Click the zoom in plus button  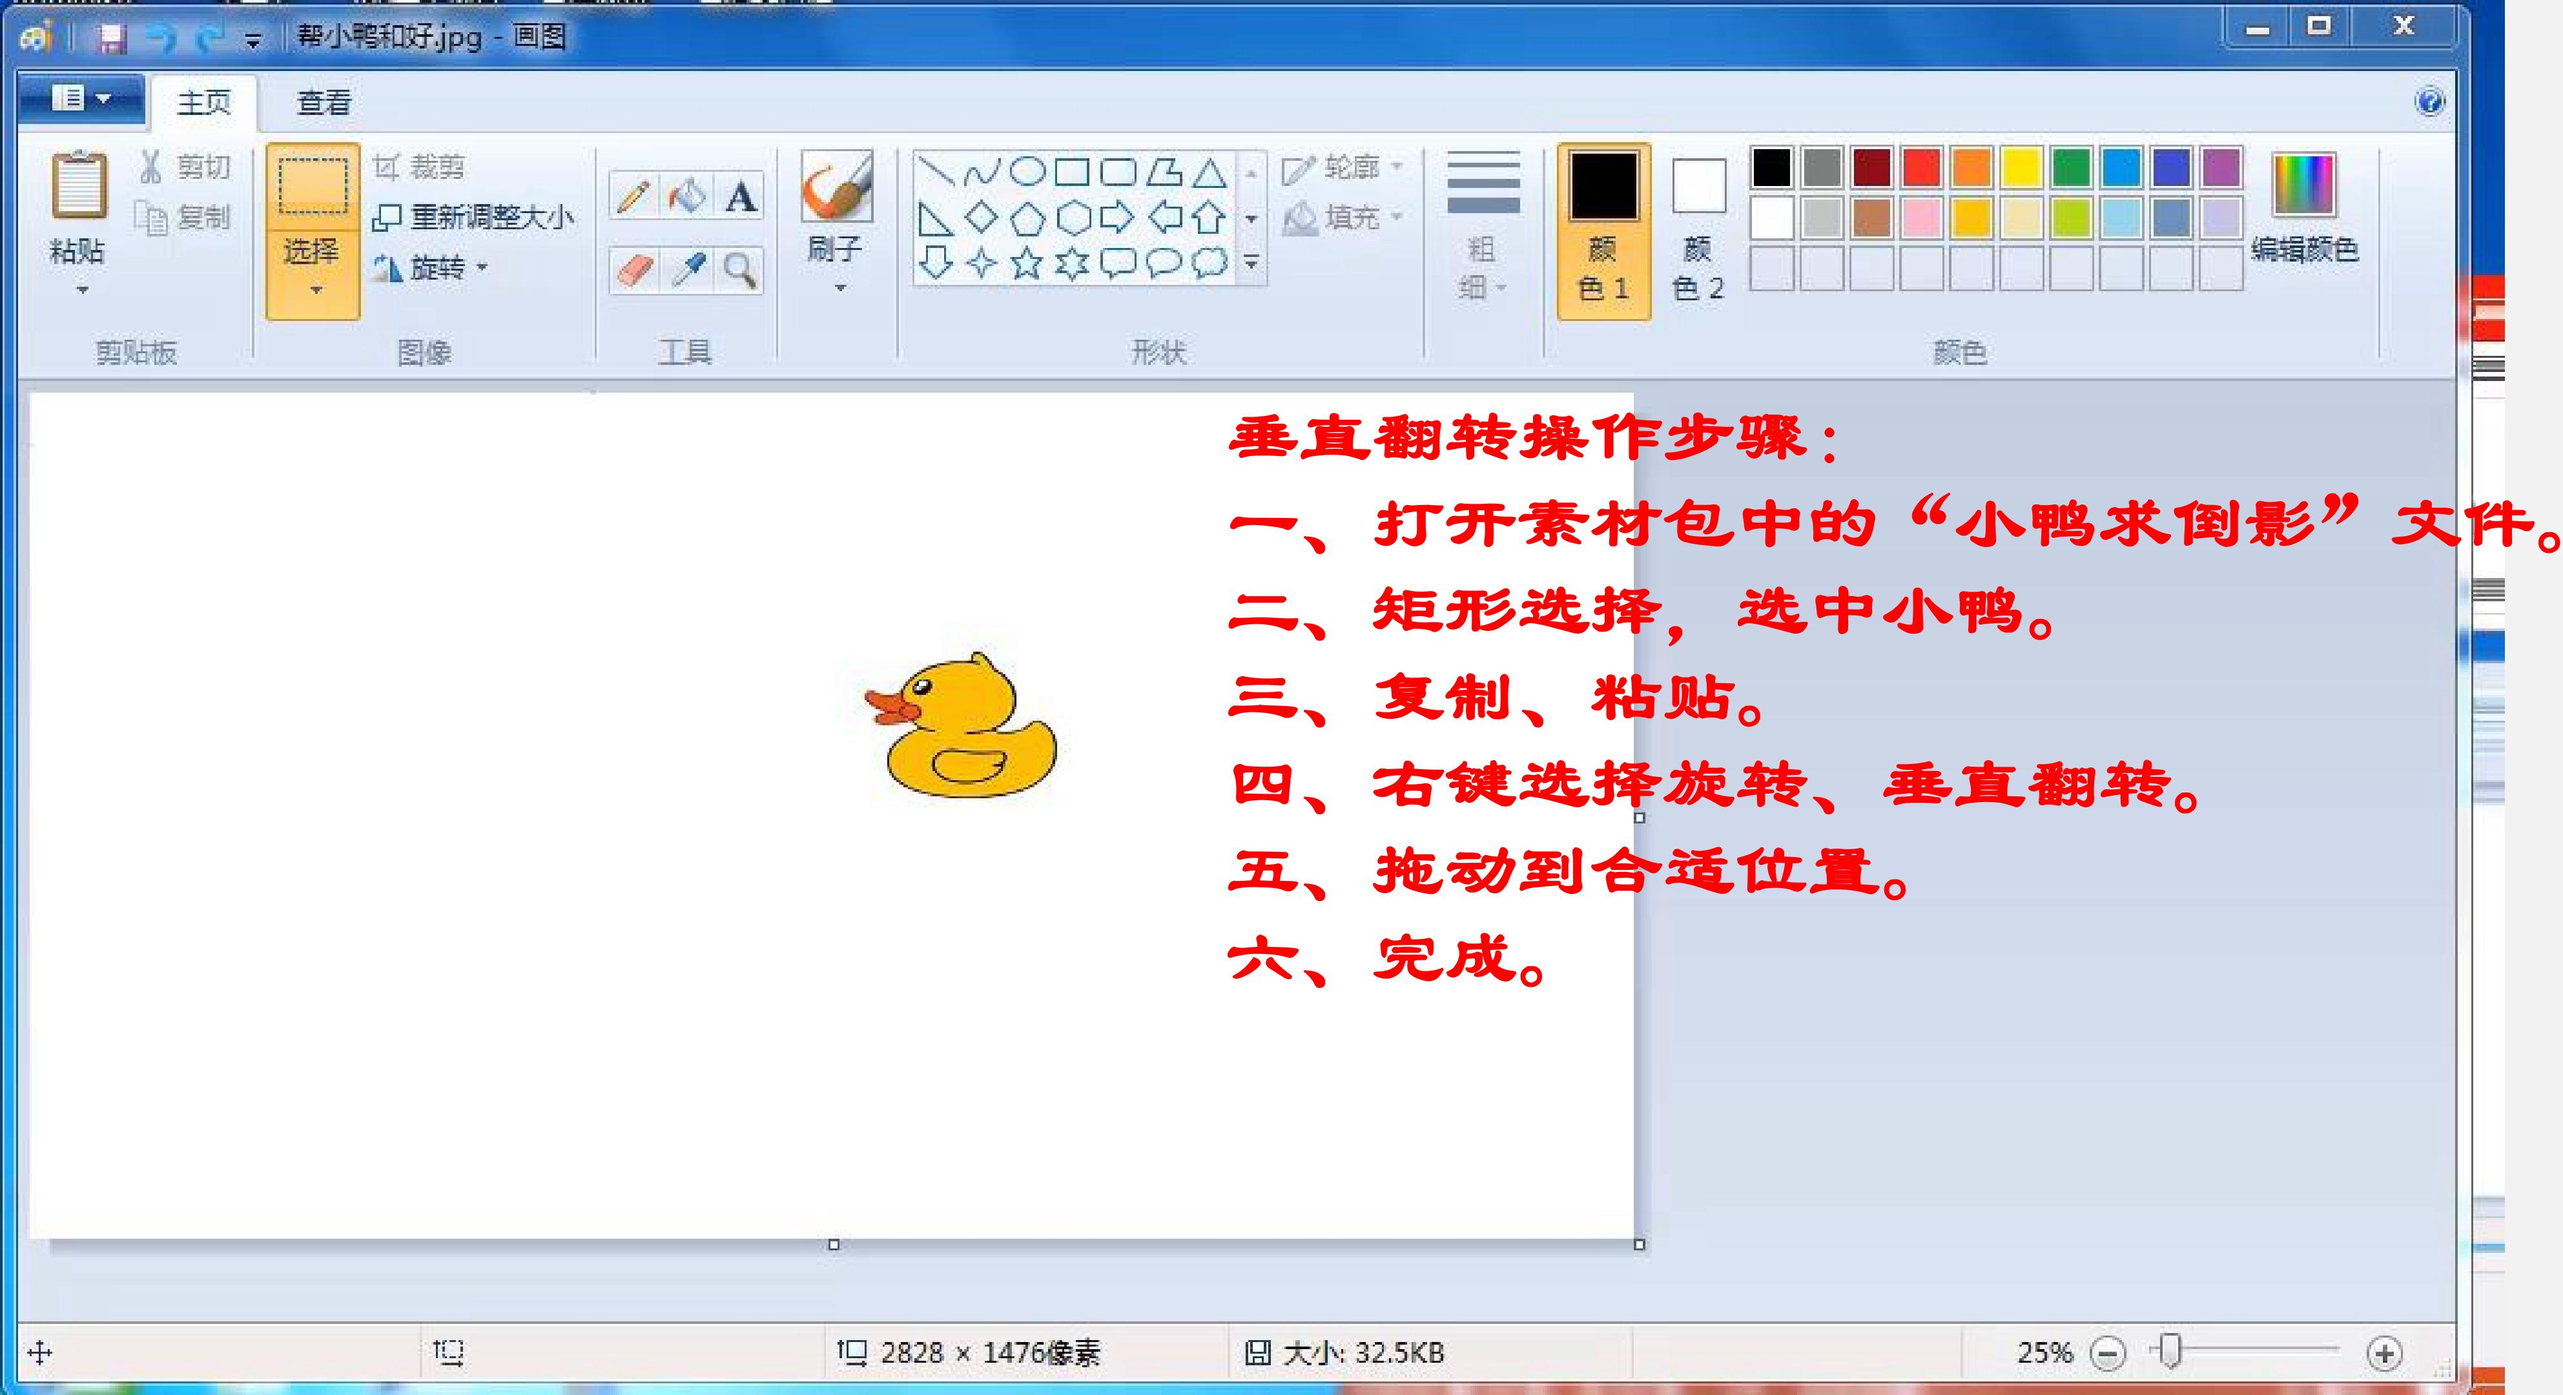(x=2385, y=1353)
